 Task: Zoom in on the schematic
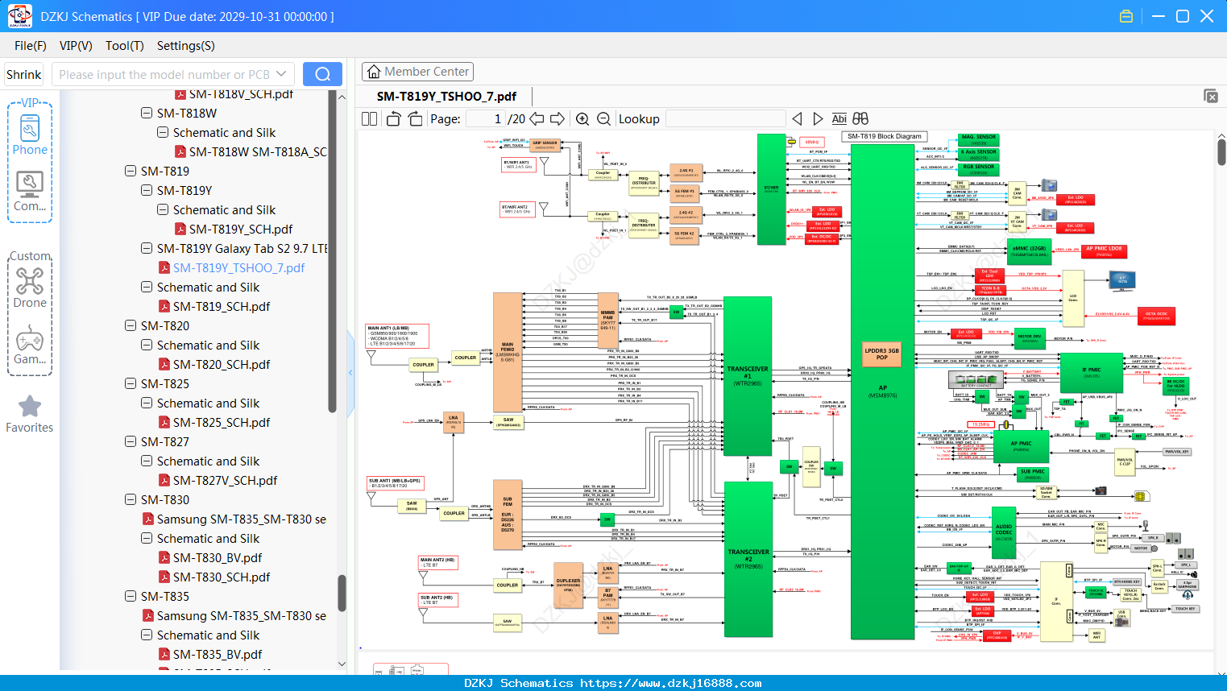click(x=582, y=118)
